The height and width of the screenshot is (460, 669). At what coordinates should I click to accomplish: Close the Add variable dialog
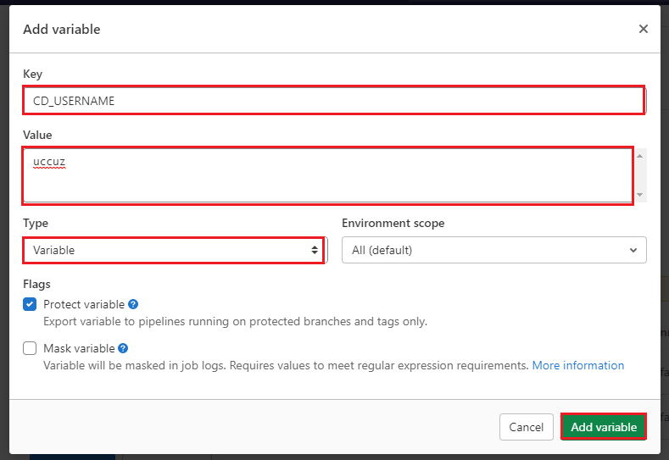(x=644, y=29)
